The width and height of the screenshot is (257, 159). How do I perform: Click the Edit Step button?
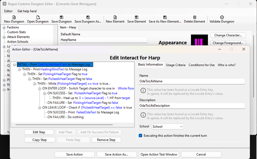[x=39, y=132]
